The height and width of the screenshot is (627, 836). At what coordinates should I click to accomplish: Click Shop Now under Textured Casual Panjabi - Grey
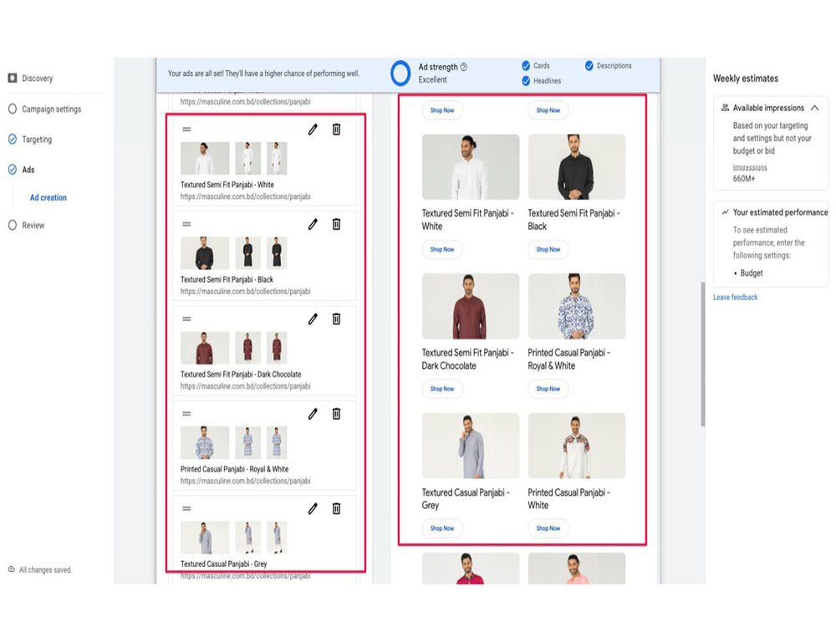pos(442,528)
